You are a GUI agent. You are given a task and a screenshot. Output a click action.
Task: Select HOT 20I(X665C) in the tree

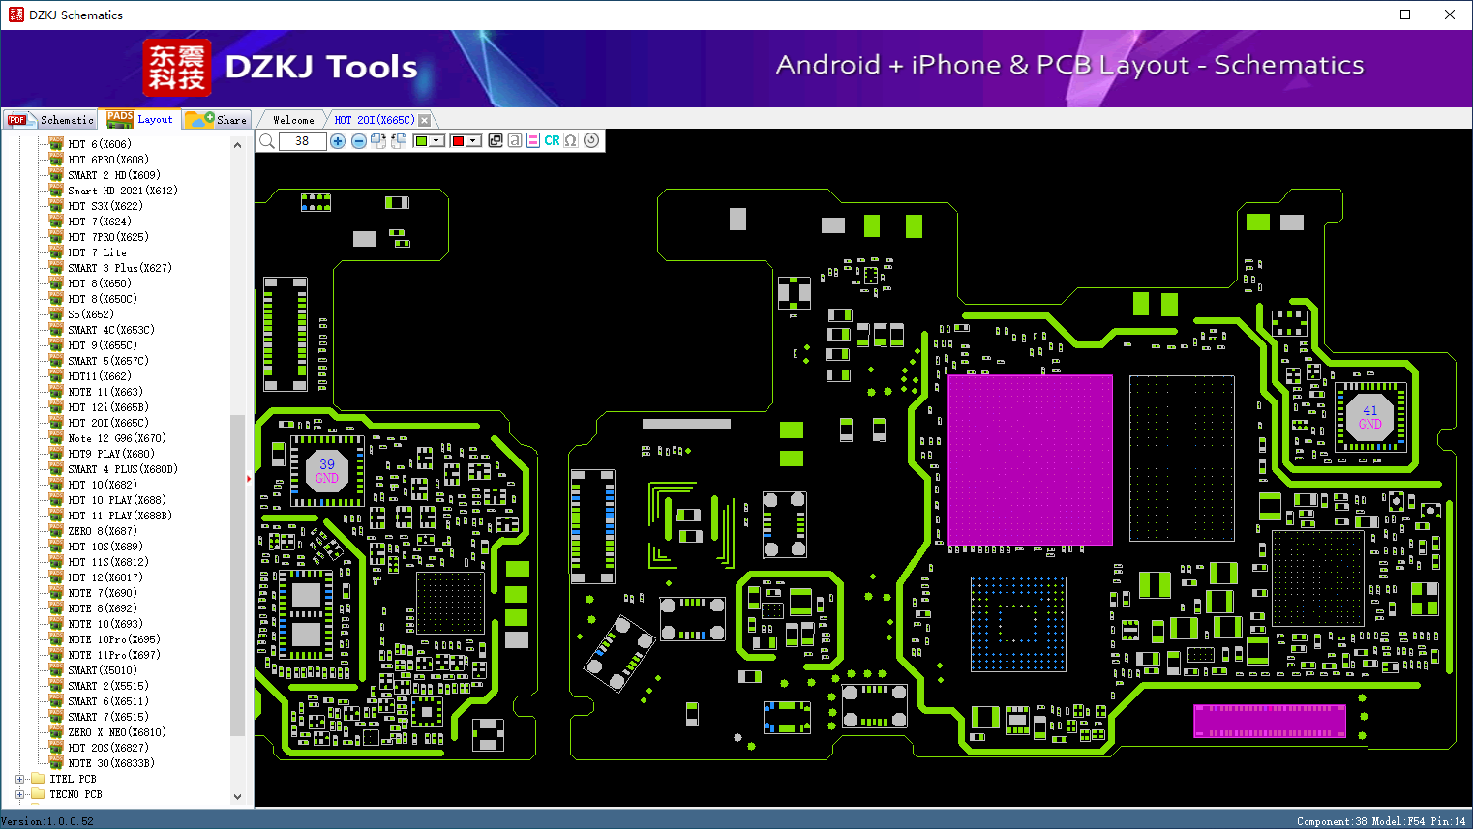pyautogui.click(x=108, y=423)
